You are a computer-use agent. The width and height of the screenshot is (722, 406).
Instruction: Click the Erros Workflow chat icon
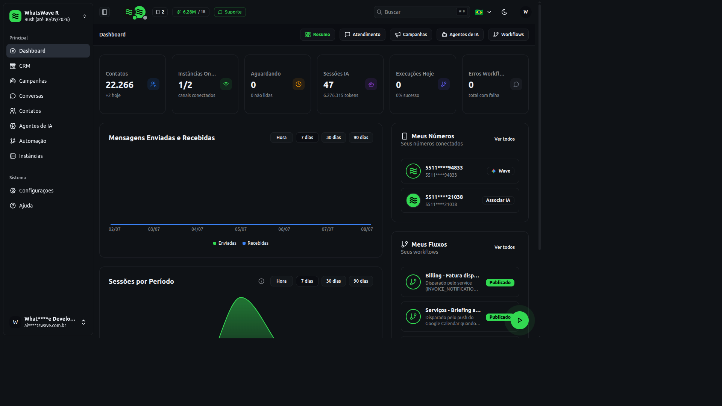[516, 84]
